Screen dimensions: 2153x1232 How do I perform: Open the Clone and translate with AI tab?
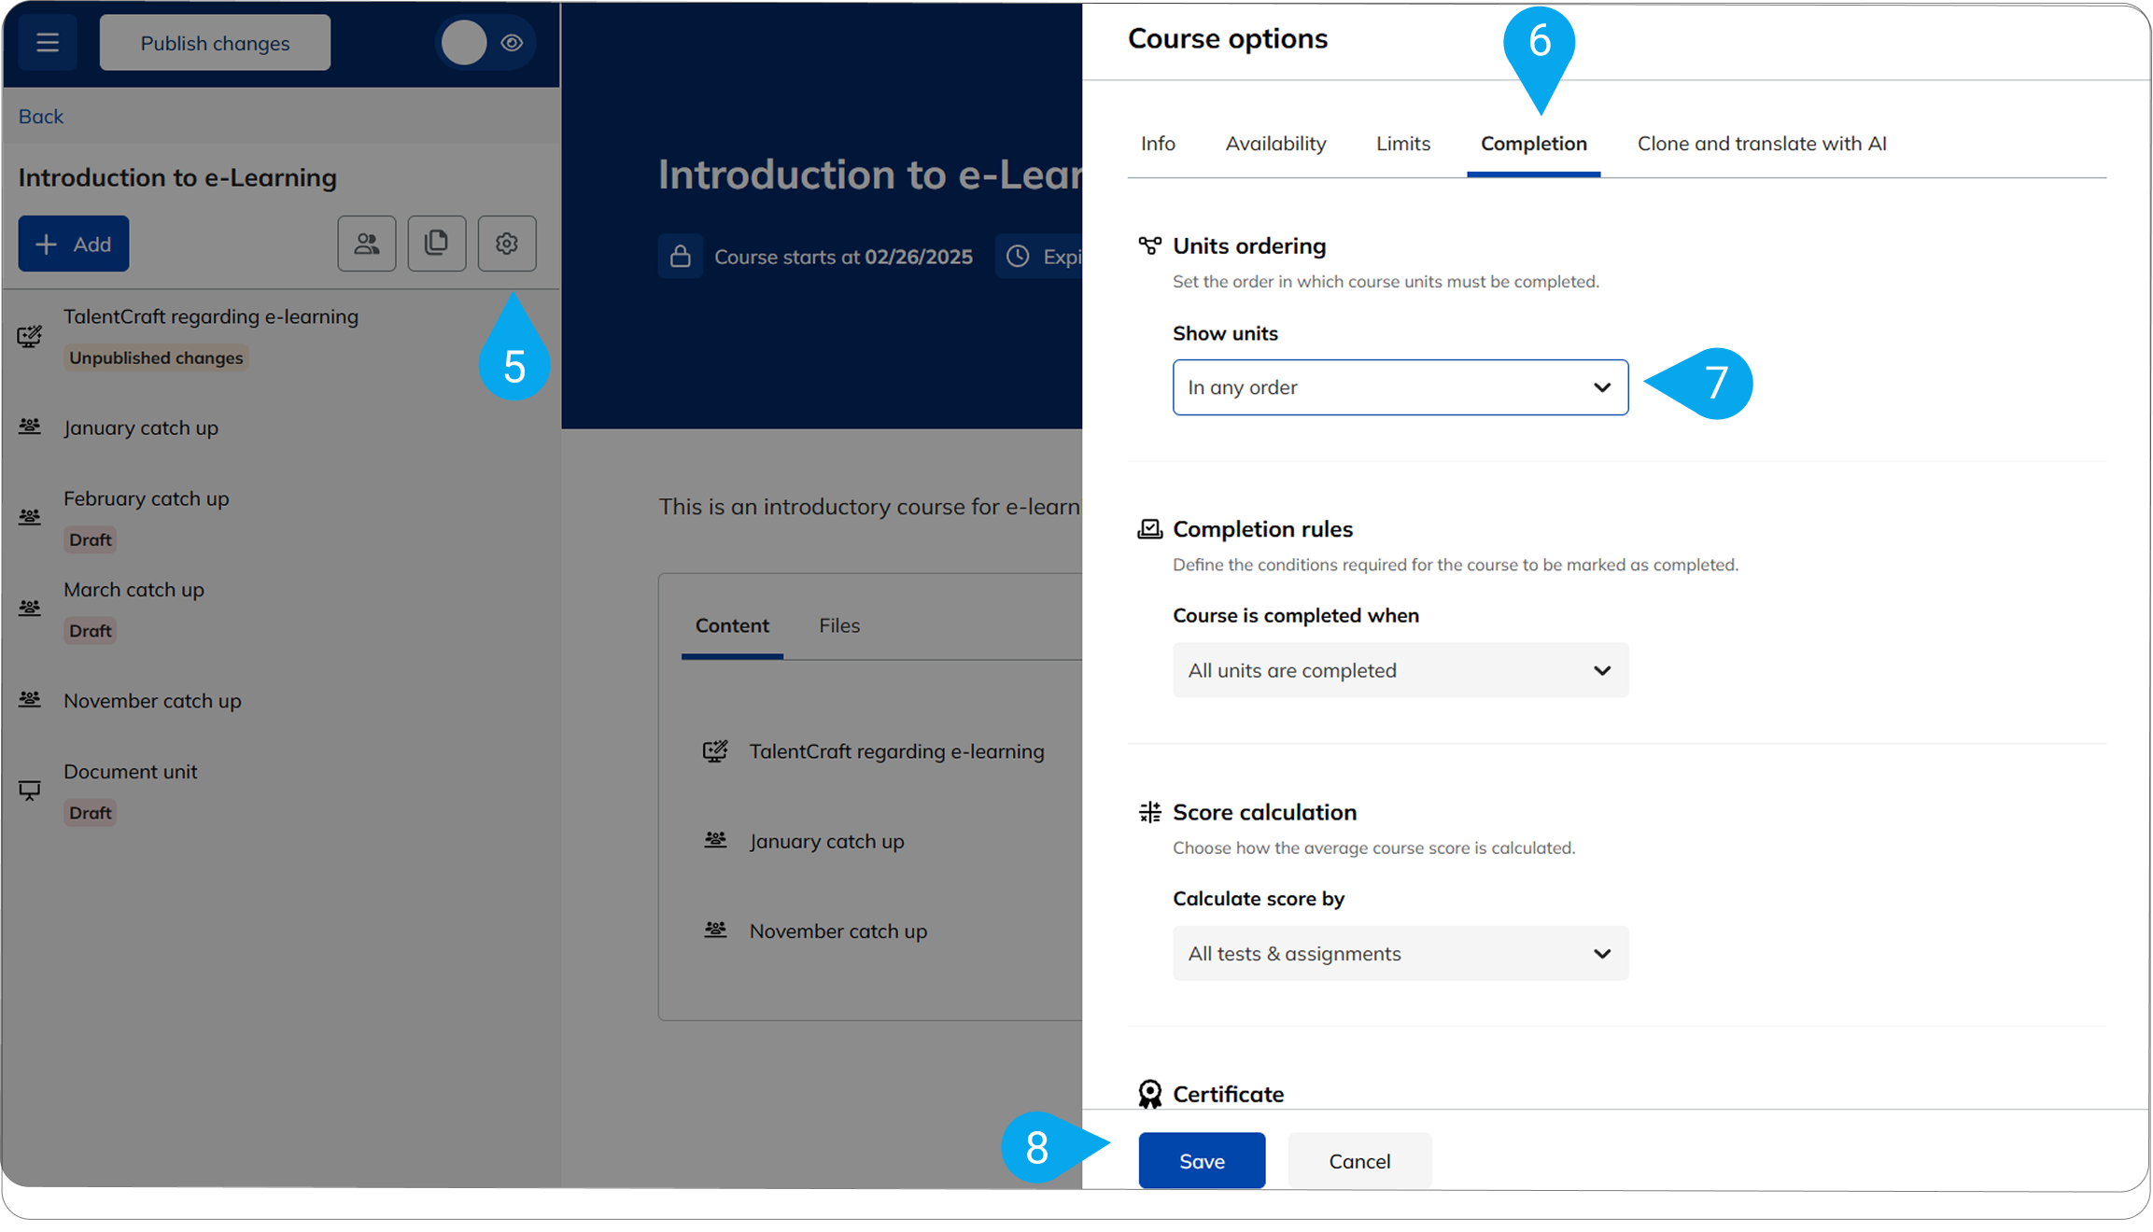1761,144
